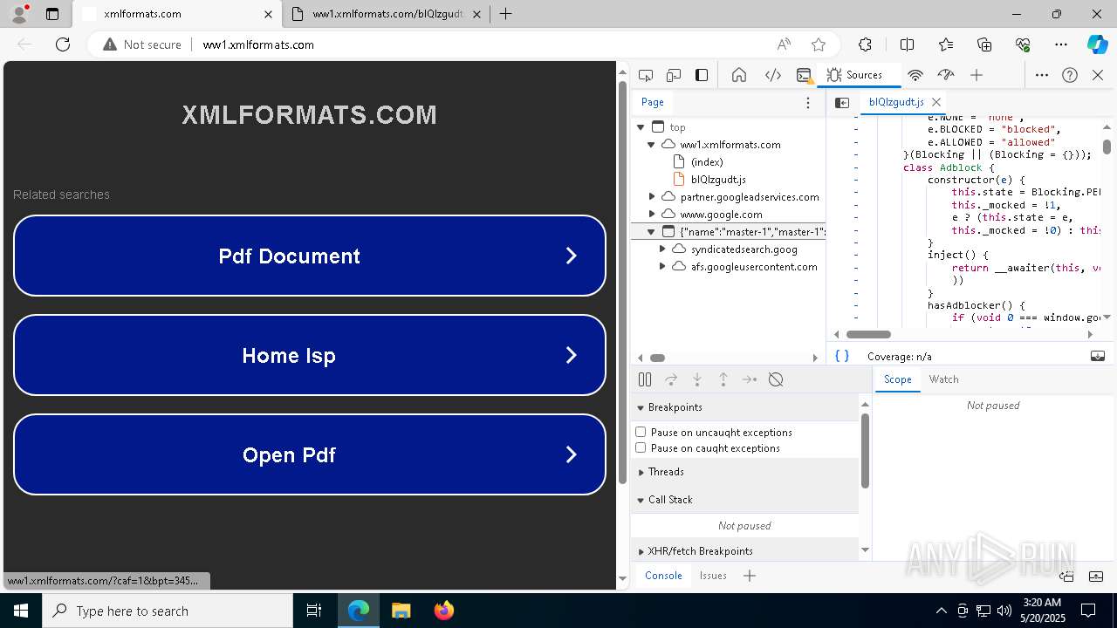Open the DevTools Welcome home tool

739,75
